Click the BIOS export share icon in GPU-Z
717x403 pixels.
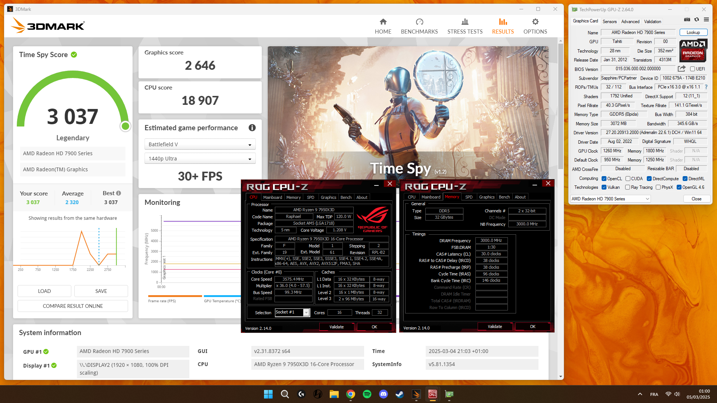682,69
